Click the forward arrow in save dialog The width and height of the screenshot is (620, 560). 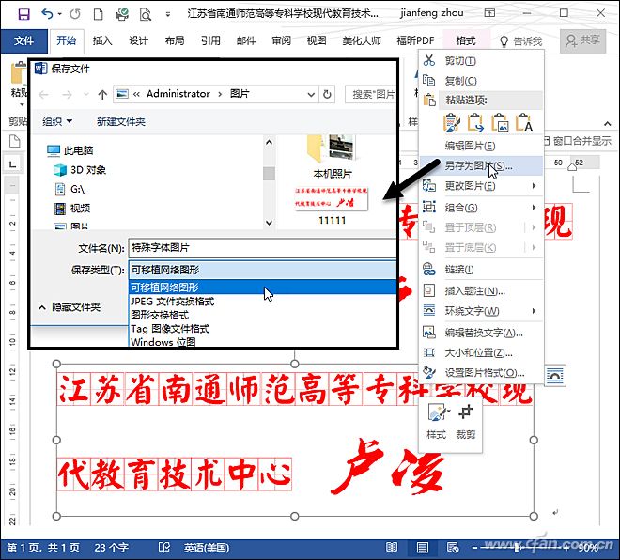coord(68,95)
